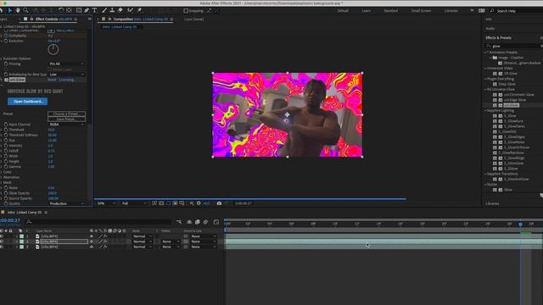Open the viewer resolution Full dropdown
543x305 pixels.
(134, 203)
